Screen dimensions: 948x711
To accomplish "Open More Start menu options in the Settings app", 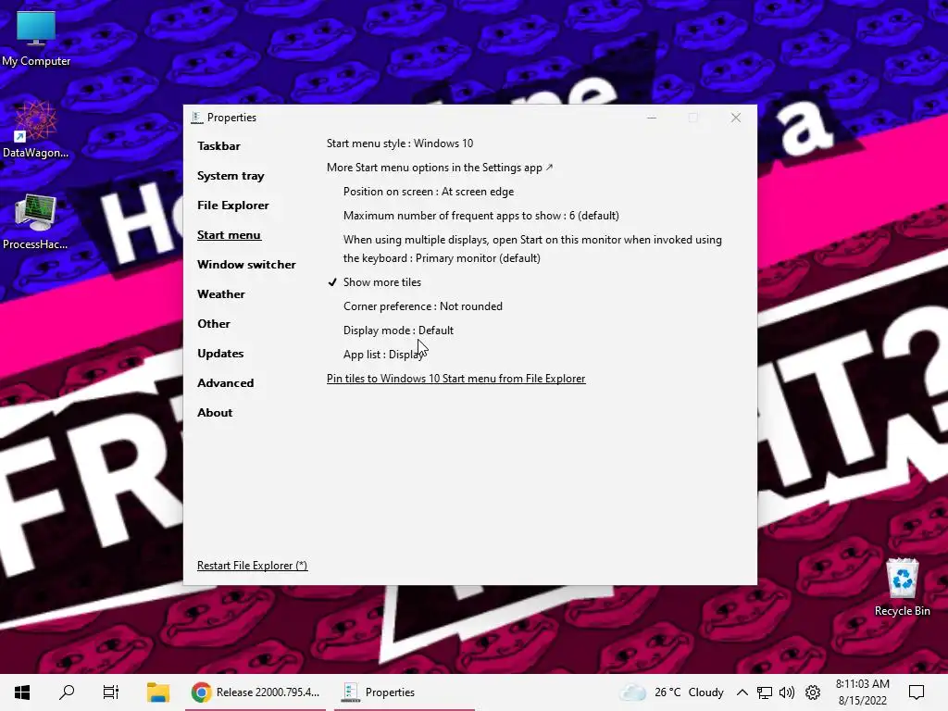I will pyautogui.click(x=440, y=168).
